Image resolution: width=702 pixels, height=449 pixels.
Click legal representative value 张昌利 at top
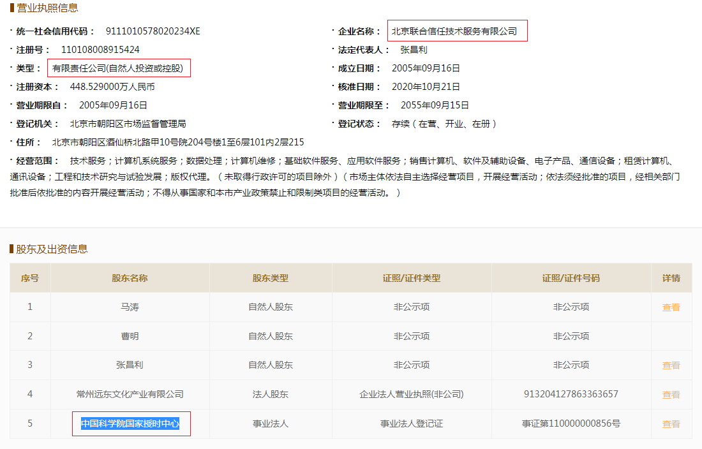[414, 50]
